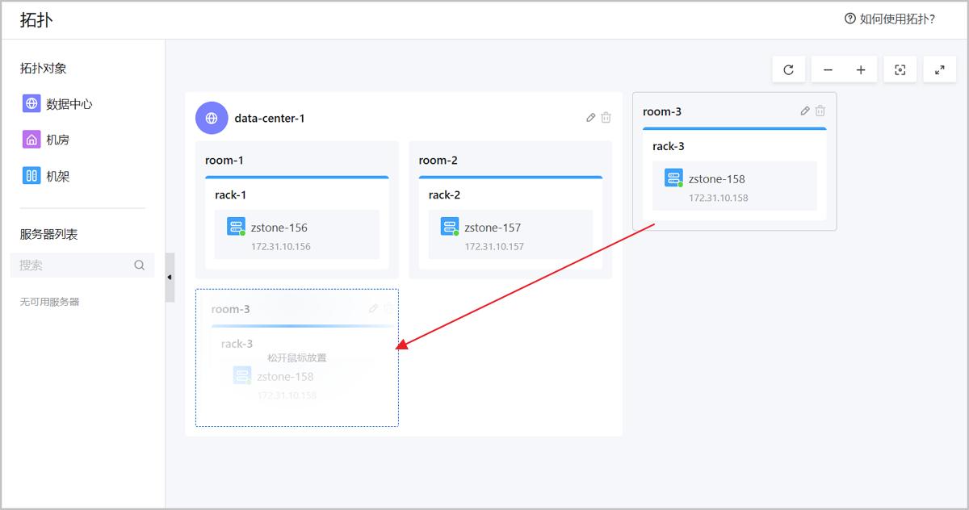Select the room-1 card title
This screenshot has height=510, width=969.
[x=224, y=160]
